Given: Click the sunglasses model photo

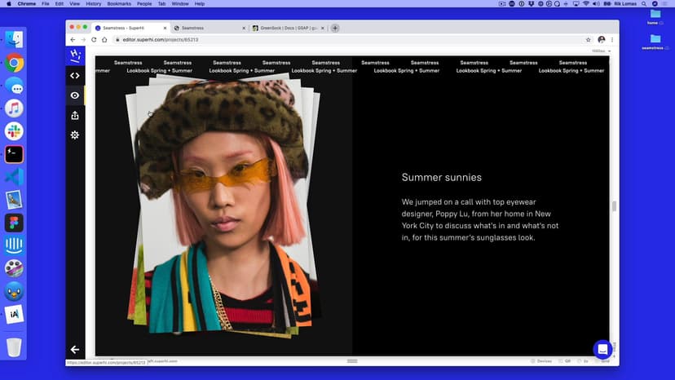Looking at the screenshot, I should tap(223, 204).
